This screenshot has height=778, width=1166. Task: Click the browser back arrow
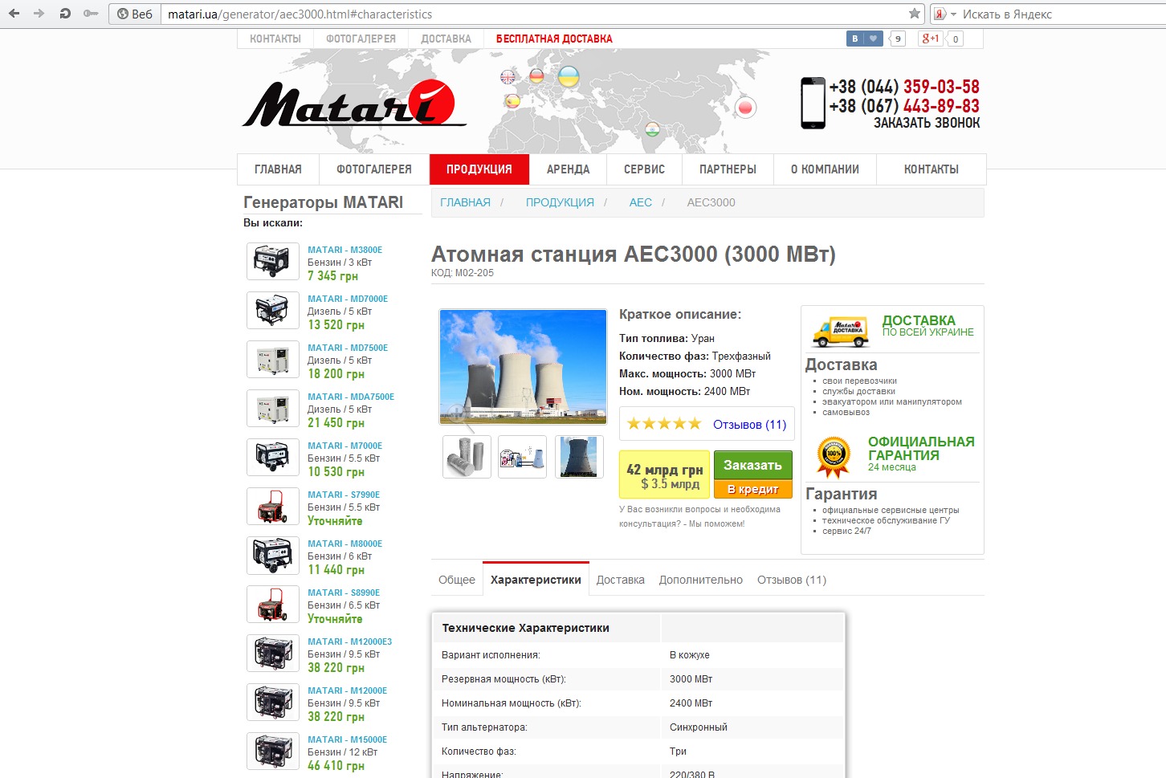tap(14, 14)
